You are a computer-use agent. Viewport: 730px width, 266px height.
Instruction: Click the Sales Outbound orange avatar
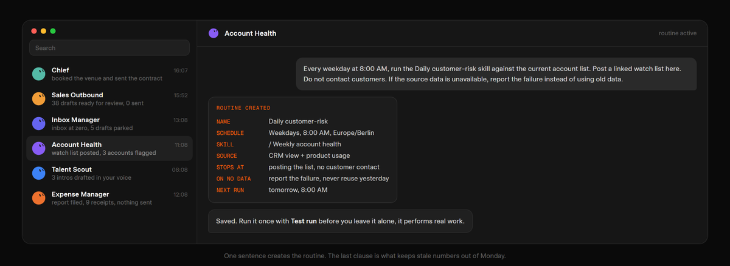[38, 99]
